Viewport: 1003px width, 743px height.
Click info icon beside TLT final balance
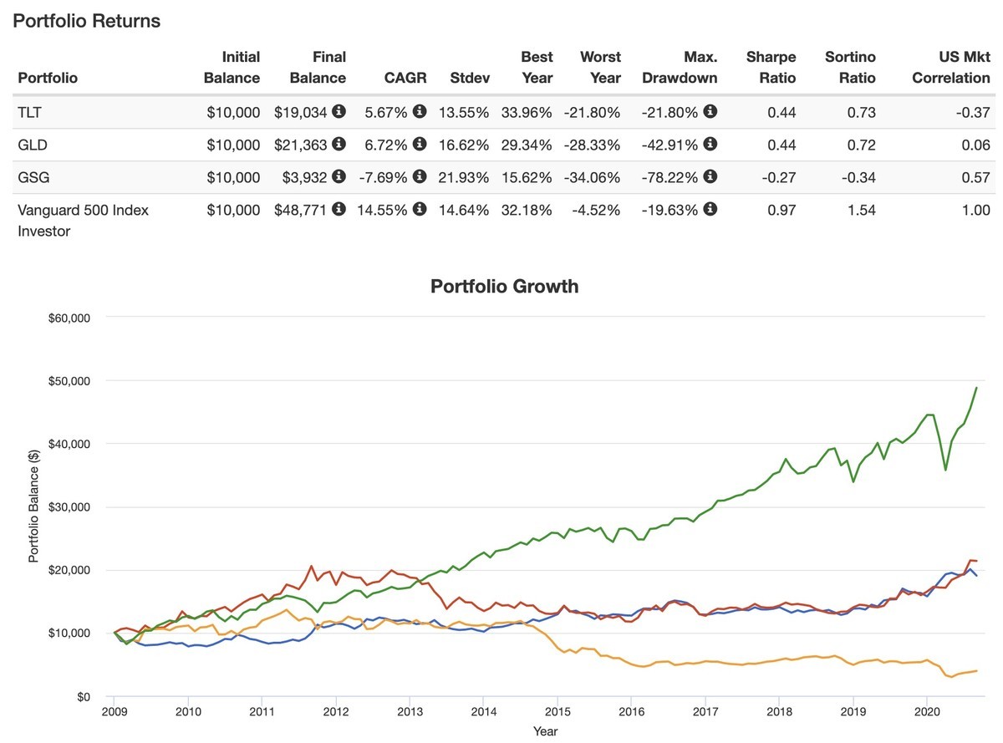339,111
